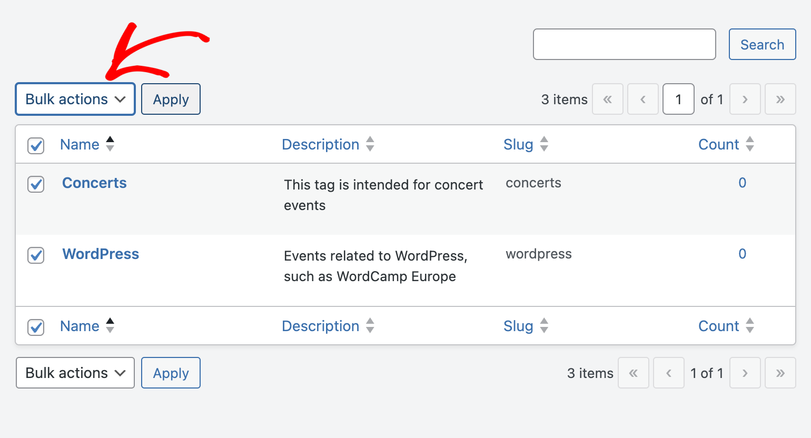Click previous page arrow in top pagination
The width and height of the screenshot is (811, 438).
click(x=642, y=99)
